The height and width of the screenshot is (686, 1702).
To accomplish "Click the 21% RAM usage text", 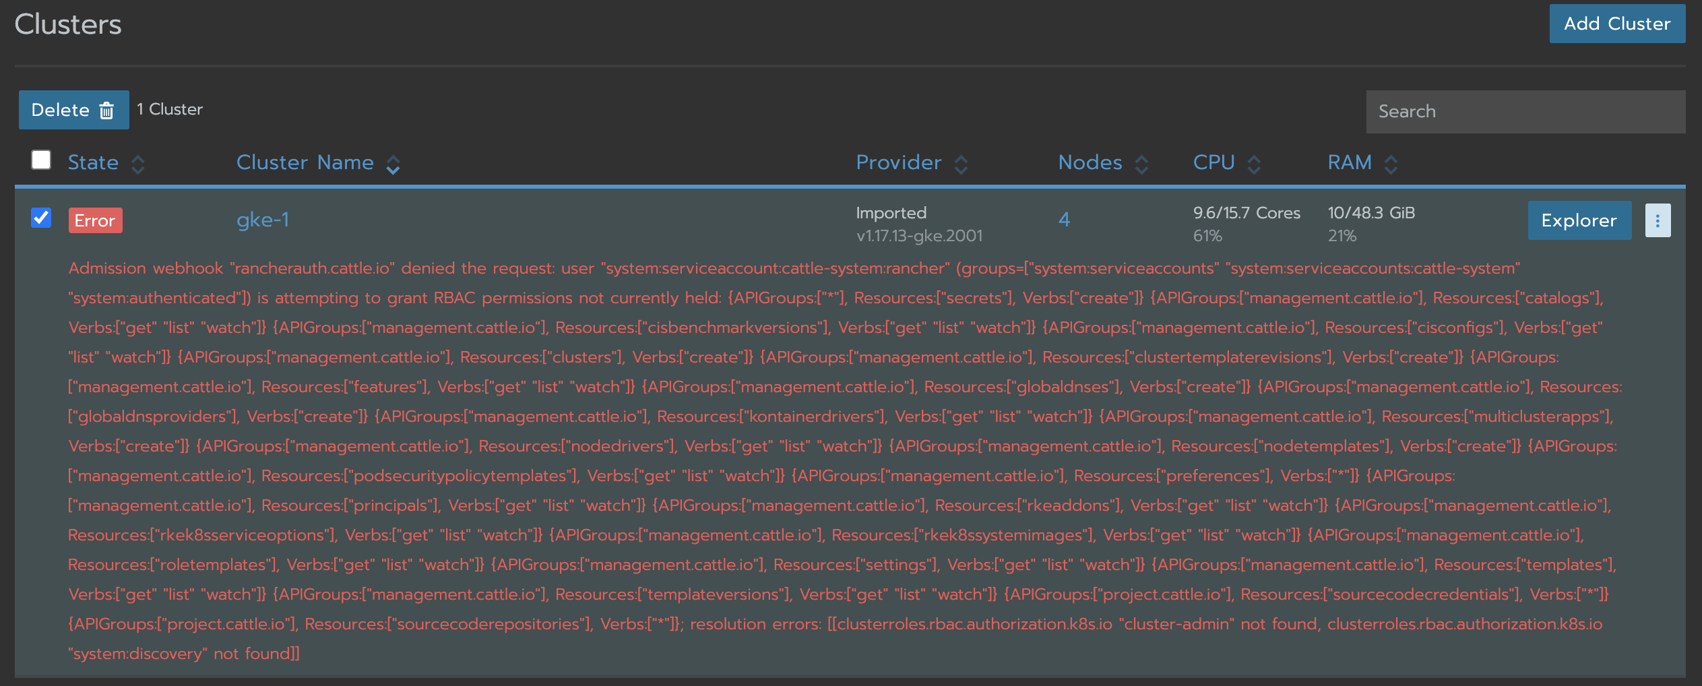I will pyautogui.click(x=1342, y=236).
